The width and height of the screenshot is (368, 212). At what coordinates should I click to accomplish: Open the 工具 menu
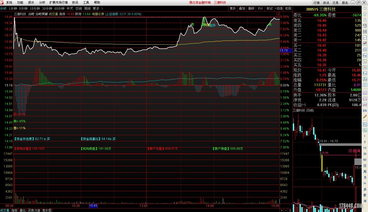tap(86, 3)
